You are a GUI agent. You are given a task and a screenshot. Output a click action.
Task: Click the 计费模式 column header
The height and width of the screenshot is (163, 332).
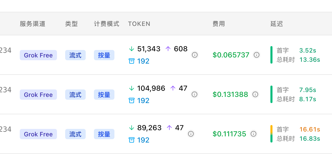coord(106,24)
